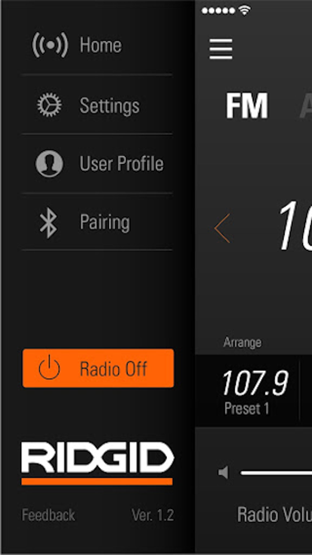Viewport: 312px width, 555px height.
Task: Open the hamburger navigation menu
Action: (221, 50)
